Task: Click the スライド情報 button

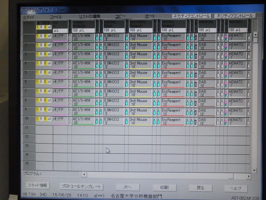Action: (38, 185)
